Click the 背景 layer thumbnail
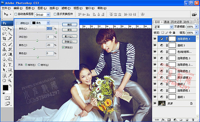 (162, 103)
